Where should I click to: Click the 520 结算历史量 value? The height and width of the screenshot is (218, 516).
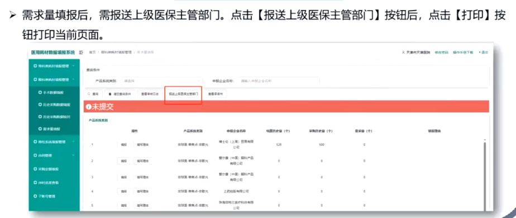(279, 145)
